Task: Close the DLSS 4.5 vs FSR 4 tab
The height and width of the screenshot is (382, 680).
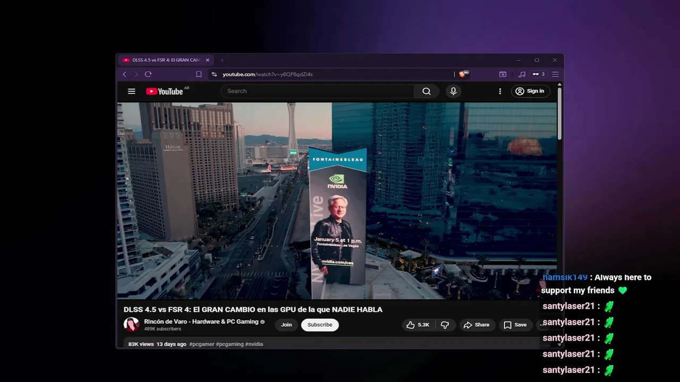Action: coord(208,60)
